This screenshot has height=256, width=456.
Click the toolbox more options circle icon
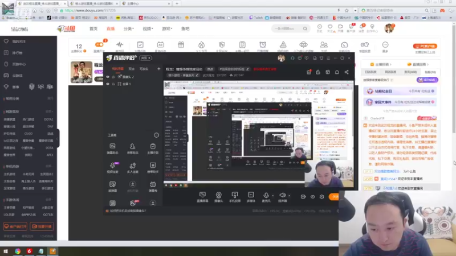click(x=156, y=135)
